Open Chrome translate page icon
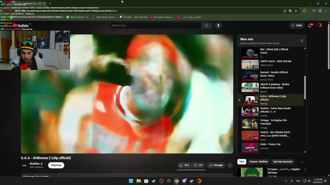330x185 pixels. [x=291, y=11]
